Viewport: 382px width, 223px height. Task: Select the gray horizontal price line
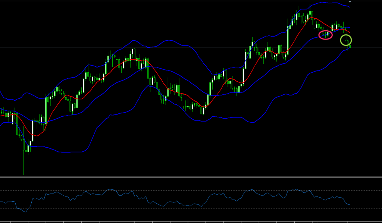191,48
